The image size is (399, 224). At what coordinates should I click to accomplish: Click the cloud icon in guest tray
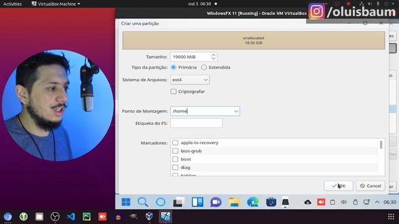pos(308,202)
